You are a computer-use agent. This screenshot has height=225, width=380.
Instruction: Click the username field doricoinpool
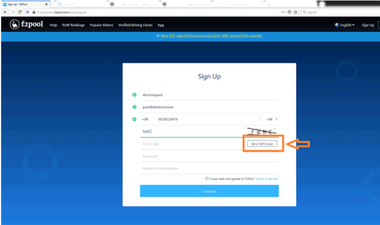(209, 95)
